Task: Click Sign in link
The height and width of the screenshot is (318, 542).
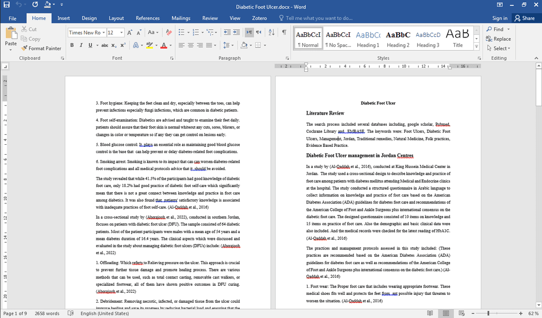Action: [500, 18]
